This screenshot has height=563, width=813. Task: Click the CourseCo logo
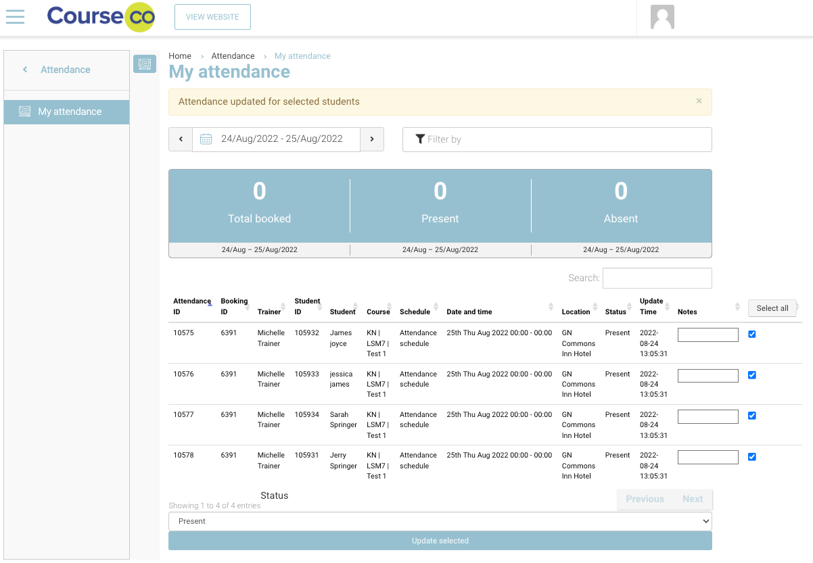click(x=101, y=17)
